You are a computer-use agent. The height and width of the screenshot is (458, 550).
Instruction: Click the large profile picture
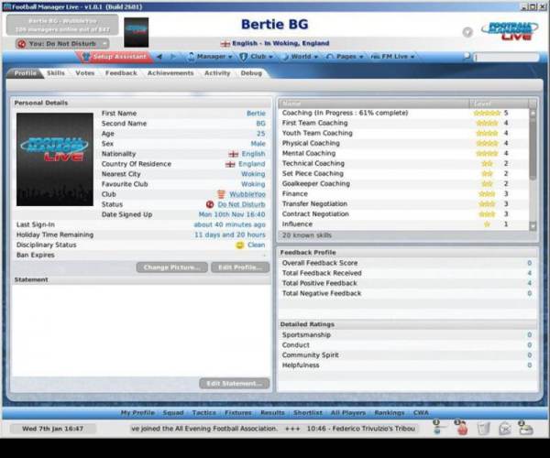coord(55,159)
